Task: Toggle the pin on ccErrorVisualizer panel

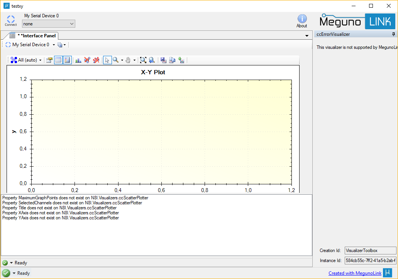Action: [x=393, y=34]
